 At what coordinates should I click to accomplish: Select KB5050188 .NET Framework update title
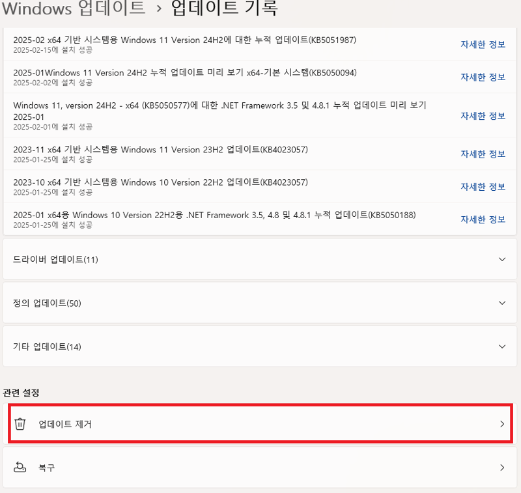coord(215,215)
